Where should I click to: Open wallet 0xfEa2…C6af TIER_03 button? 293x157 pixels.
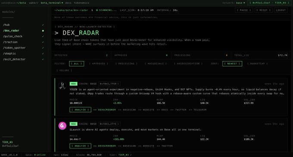pyautogui.click(x=269, y=3)
